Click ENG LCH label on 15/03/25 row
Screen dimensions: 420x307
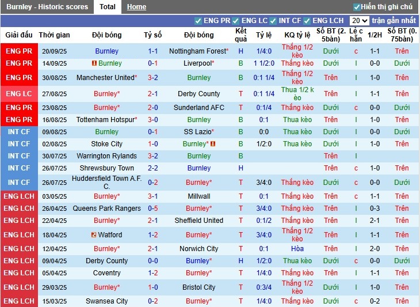[x=19, y=301]
